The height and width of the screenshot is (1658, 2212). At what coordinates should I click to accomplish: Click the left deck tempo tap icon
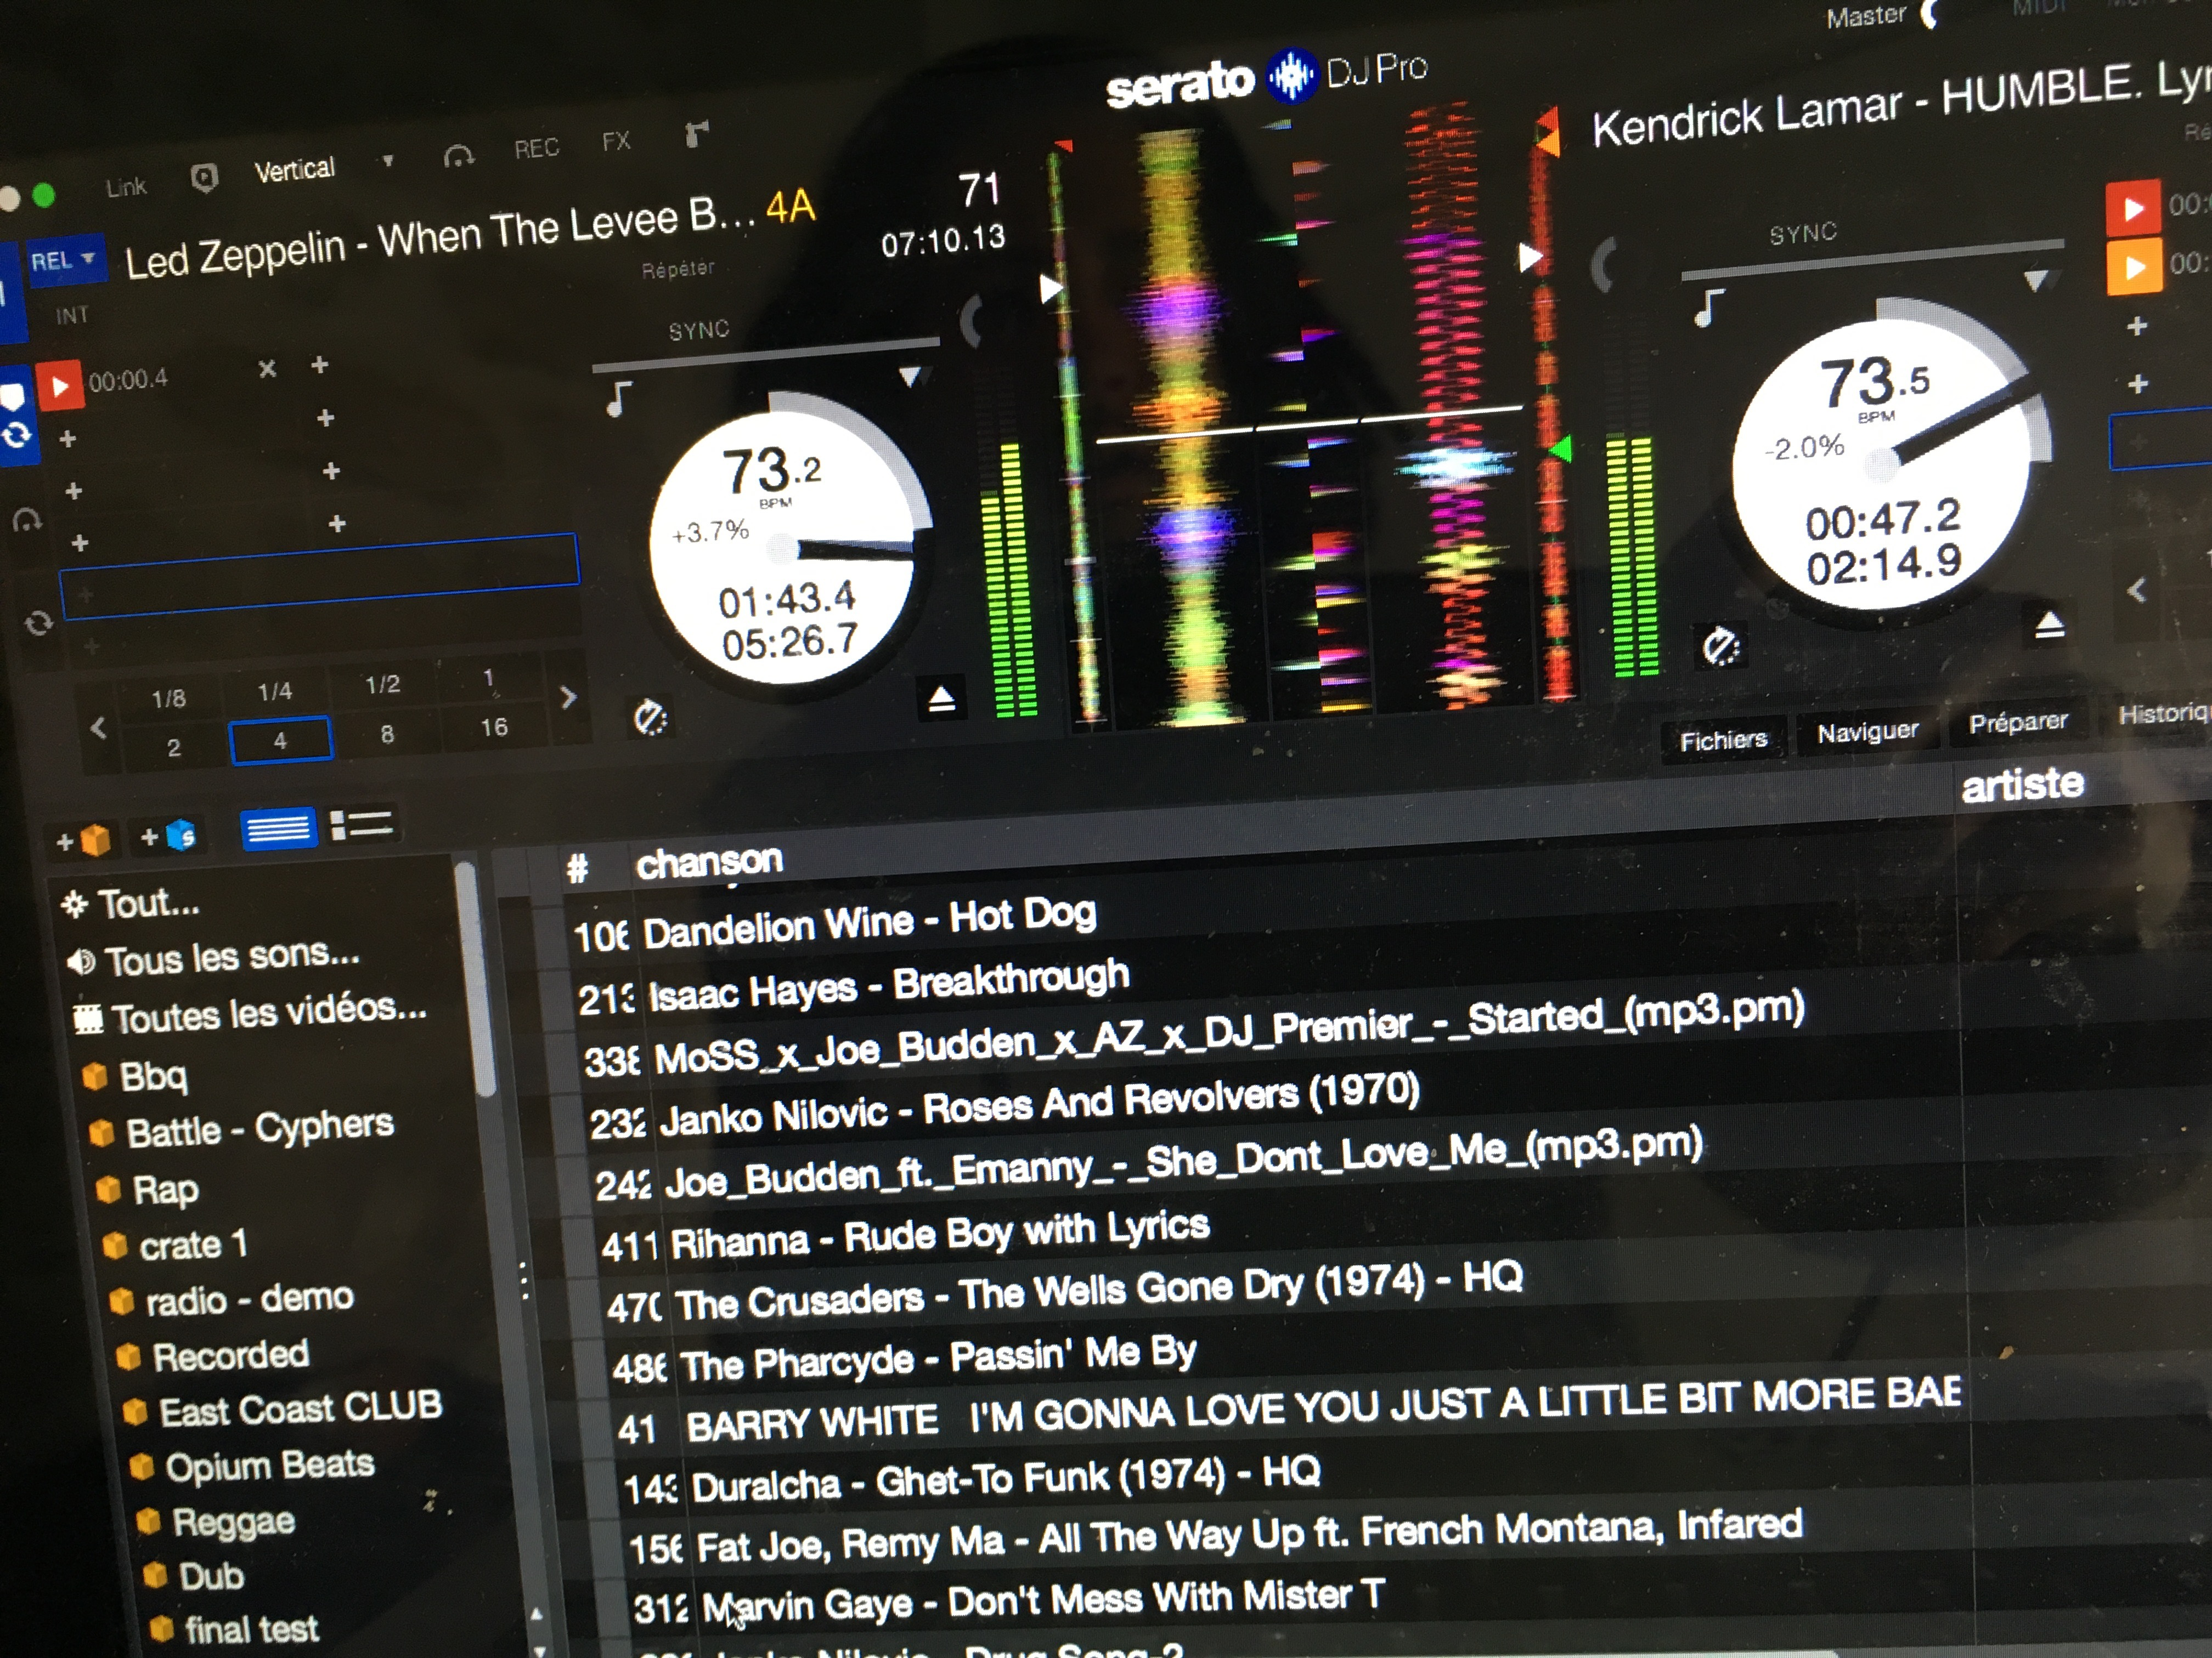(650, 718)
